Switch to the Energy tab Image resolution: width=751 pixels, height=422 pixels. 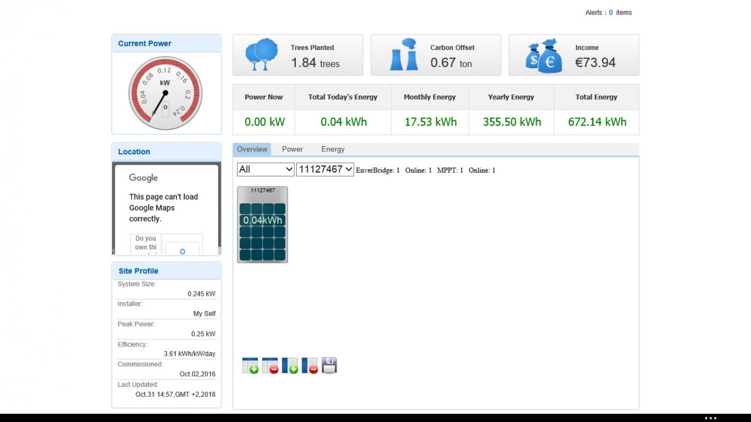point(333,149)
